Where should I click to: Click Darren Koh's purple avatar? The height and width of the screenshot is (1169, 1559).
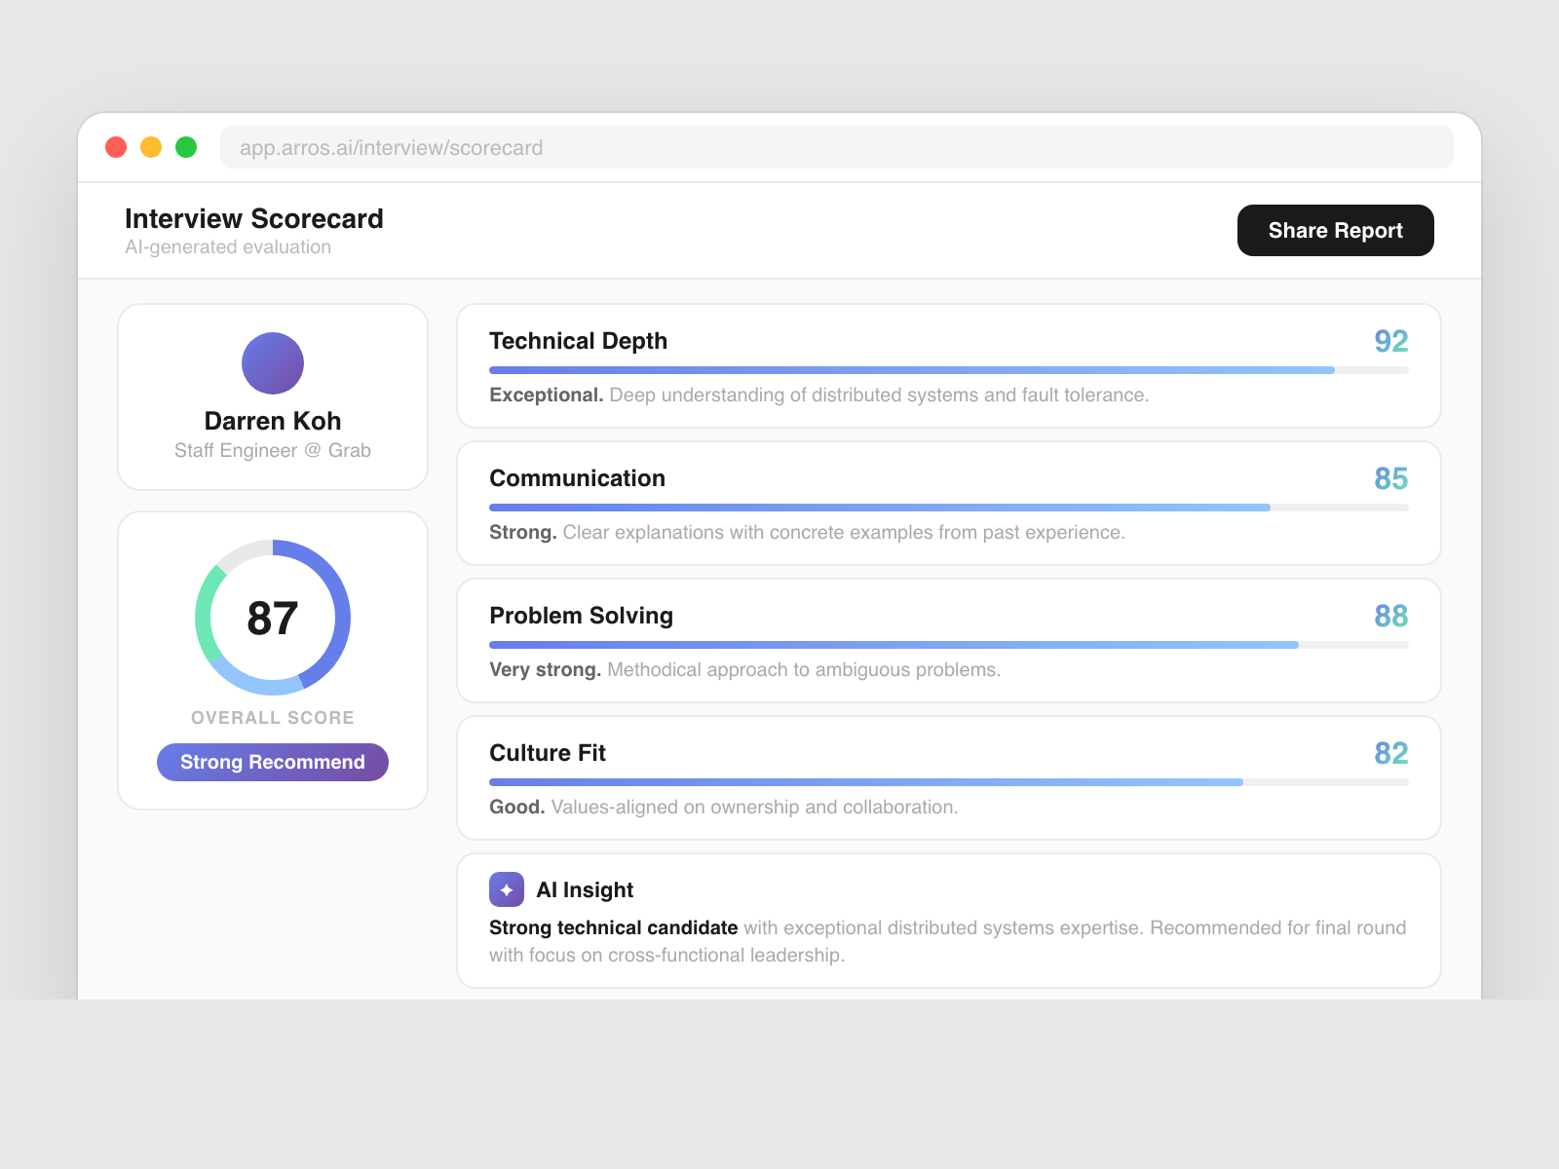point(273,363)
